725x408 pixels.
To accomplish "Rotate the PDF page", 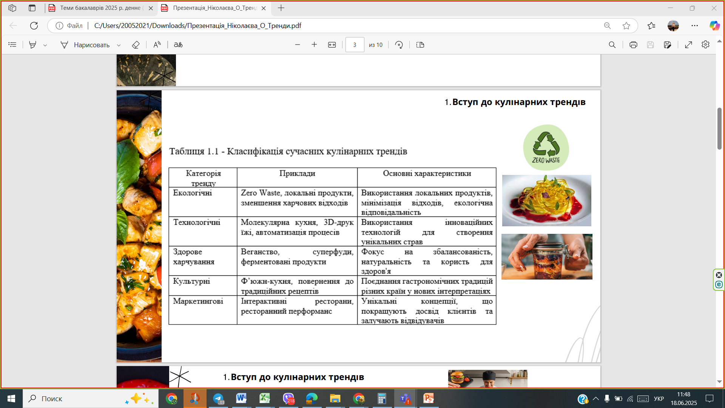I will [399, 45].
